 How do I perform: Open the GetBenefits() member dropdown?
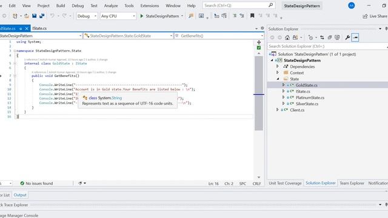click(219, 36)
